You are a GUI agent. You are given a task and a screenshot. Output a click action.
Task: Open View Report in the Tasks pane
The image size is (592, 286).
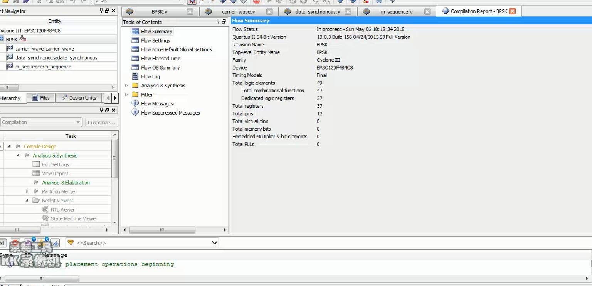tap(55, 173)
